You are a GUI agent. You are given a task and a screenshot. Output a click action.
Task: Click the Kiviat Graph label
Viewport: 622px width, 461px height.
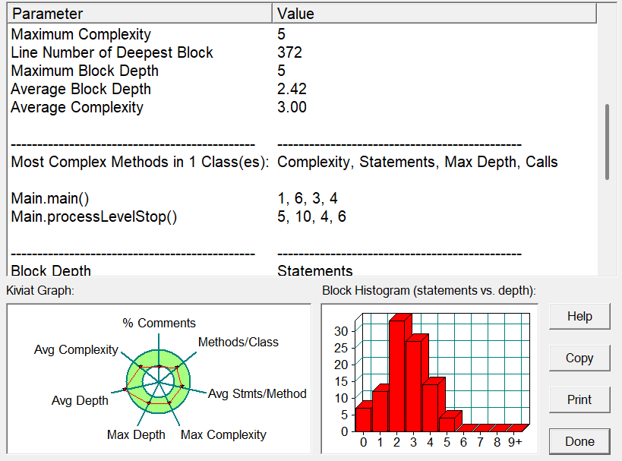pos(40,290)
